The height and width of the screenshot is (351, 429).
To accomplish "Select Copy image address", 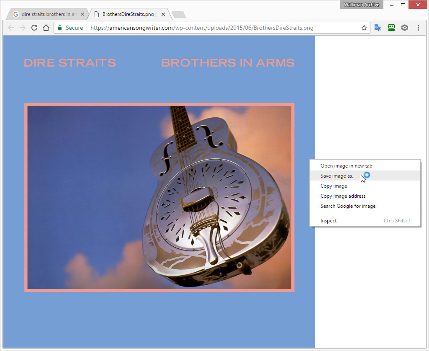I will pos(365,196).
